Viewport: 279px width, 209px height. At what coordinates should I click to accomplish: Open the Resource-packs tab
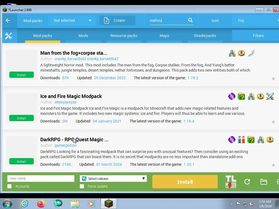coord(124,36)
